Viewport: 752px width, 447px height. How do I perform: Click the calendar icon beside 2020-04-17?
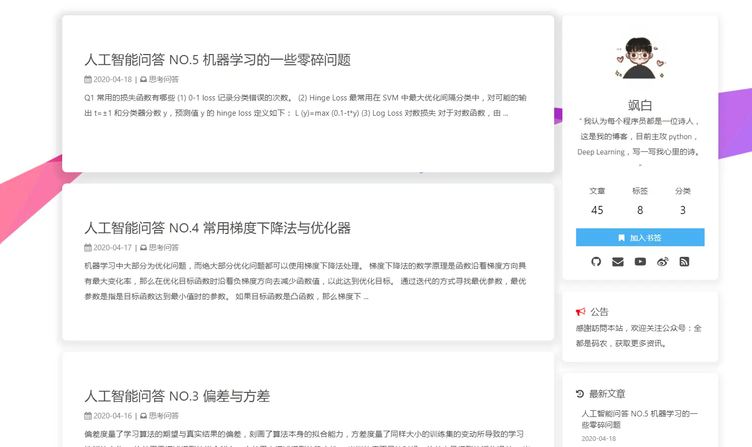tap(88, 248)
